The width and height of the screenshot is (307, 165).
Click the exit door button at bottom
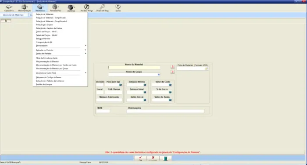tap(166, 158)
